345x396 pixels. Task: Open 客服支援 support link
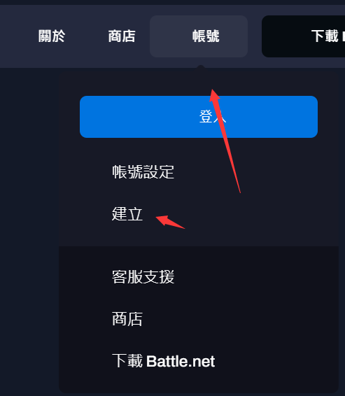point(143,277)
